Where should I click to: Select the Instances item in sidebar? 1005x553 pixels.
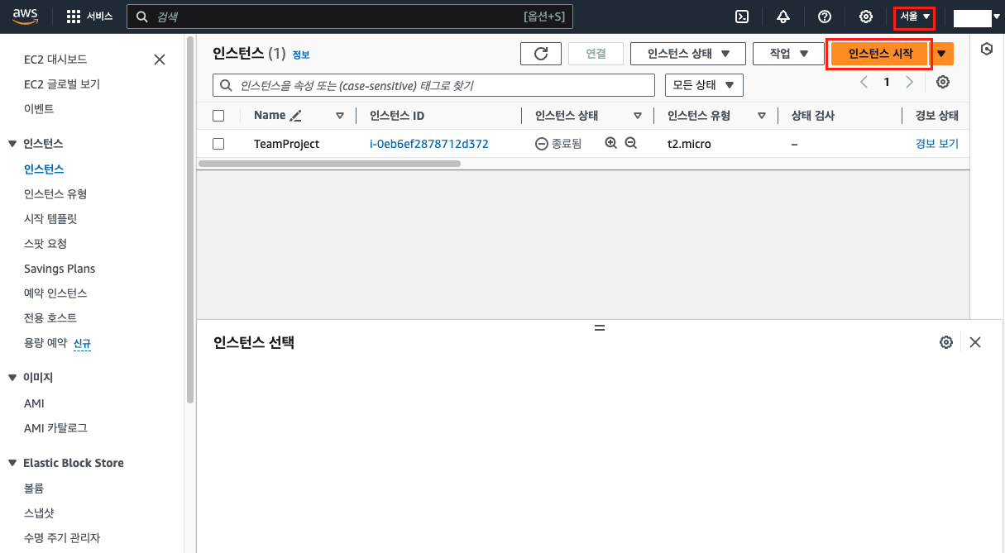44,169
